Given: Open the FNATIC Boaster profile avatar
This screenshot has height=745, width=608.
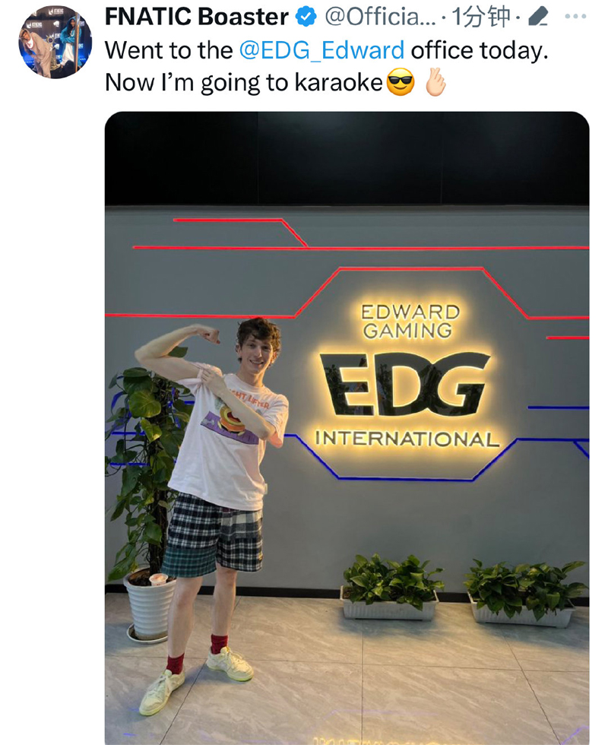Looking at the screenshot, I should pyautogui.click(x=55, y=42).
